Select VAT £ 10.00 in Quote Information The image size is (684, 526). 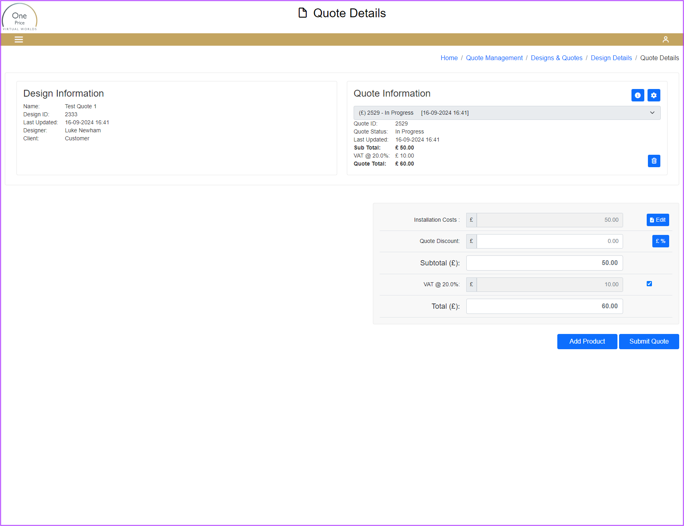tap(405, 156)
